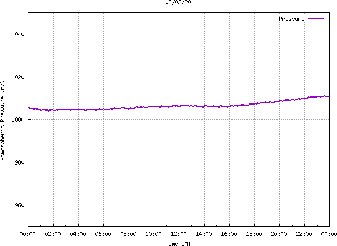Screen dimensions: 337x246
Task: Click the Time GMT axis title
Action: (178, 244)
